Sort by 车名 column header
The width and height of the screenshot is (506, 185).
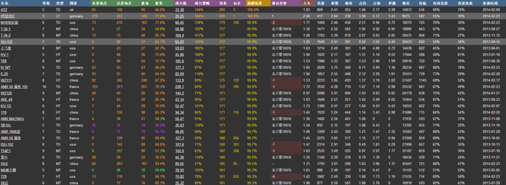click(5, 3)
